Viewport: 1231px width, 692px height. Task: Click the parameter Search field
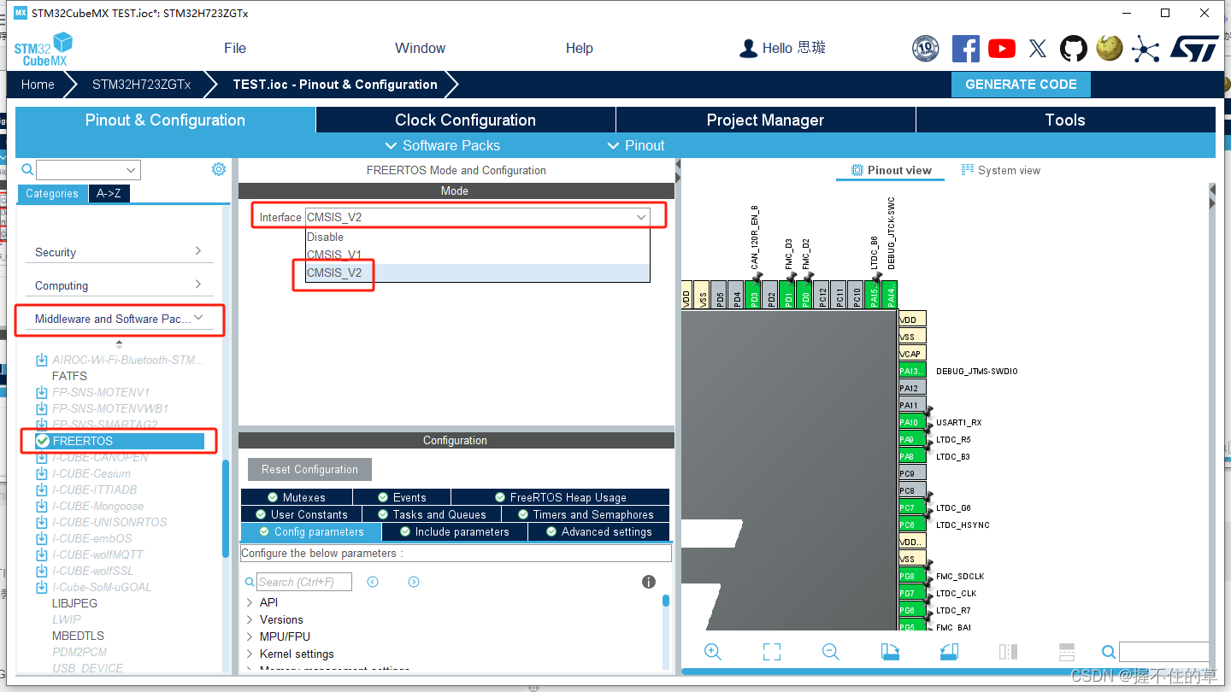(304, 582)
